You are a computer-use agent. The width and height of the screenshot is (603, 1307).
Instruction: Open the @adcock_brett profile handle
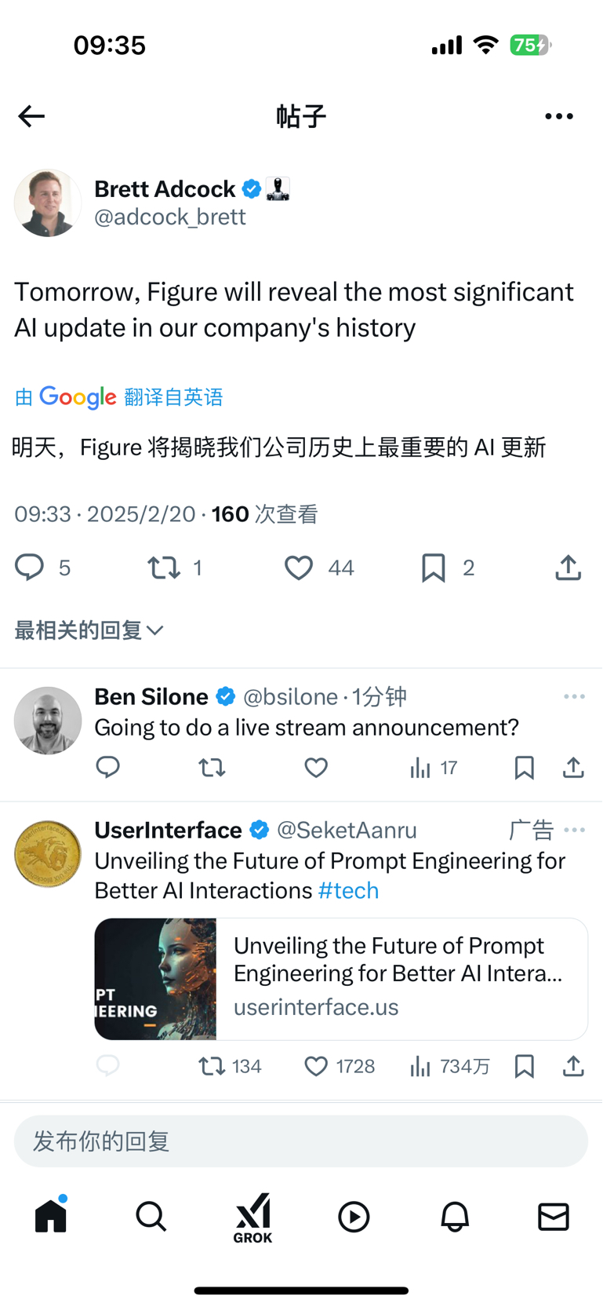tap(170, 217)
